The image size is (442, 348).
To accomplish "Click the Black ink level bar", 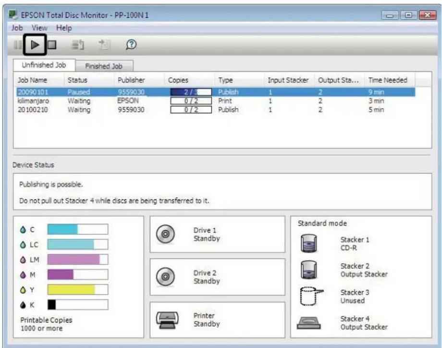I will point(77,305).
